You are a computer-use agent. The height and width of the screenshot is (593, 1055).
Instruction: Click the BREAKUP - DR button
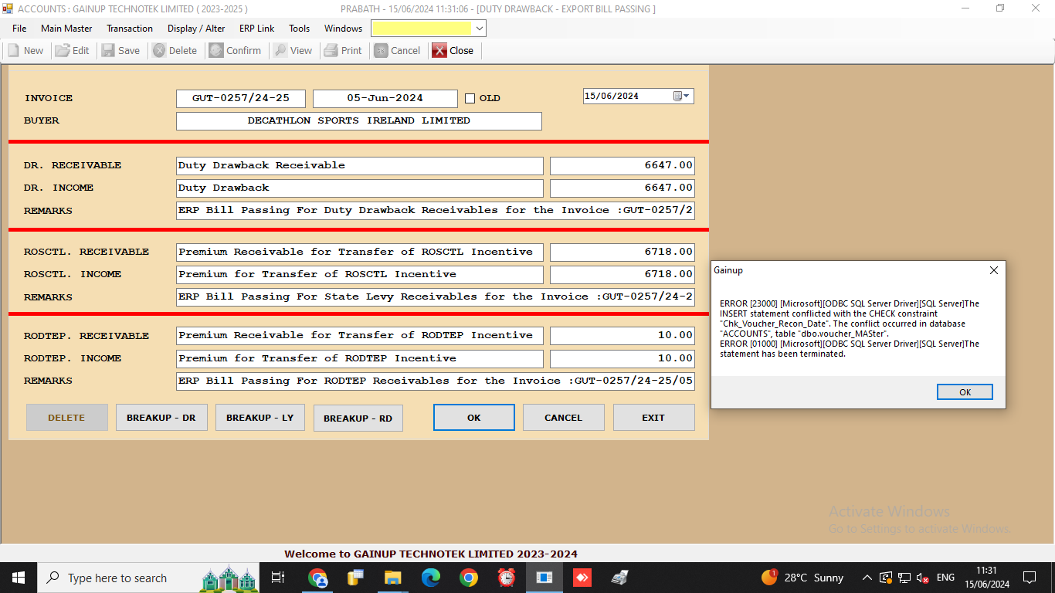(x=161, y=418)
